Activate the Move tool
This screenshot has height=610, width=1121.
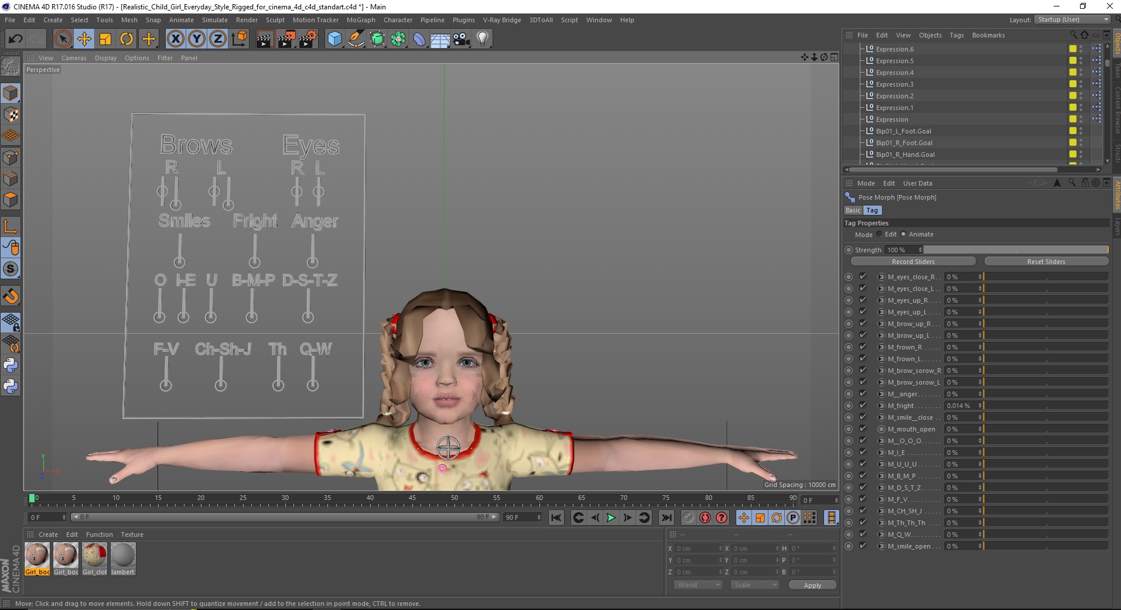click(84, 39)
